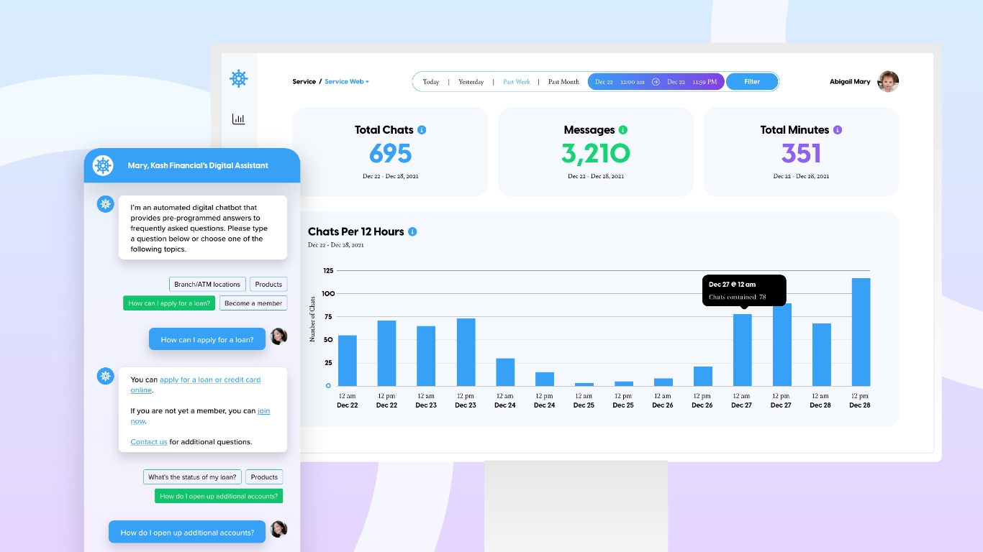Click the Filter button
The height and width of the screenshot is (552, 983).
[752, 82]
